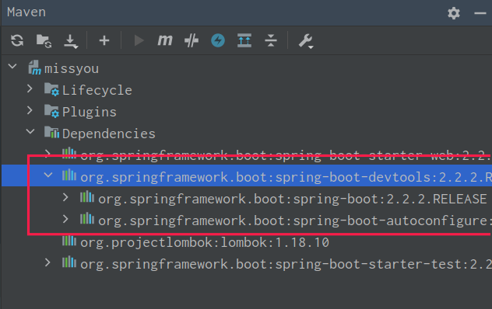This screenshot has width=492, height=309.
Task: Select the missyou project row
Action: click(x=247, y=68)
